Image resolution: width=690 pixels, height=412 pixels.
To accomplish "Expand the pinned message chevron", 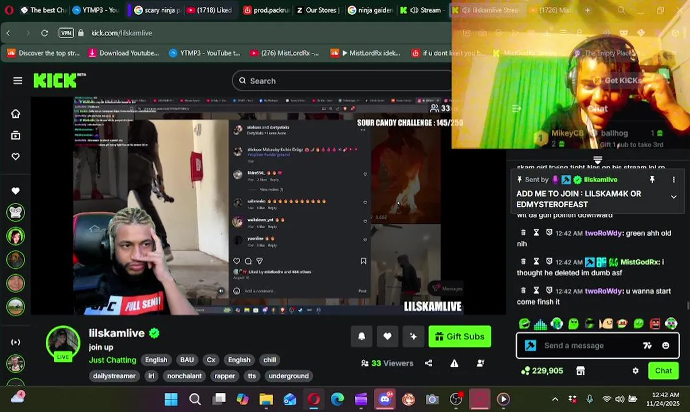I will click(x=673, y=197).
